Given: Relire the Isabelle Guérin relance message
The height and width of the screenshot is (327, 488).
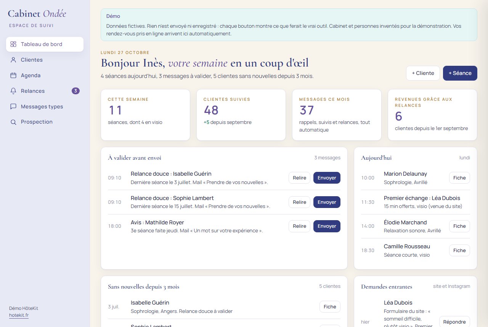Looking at the screenshot, I should click(299, 178).
